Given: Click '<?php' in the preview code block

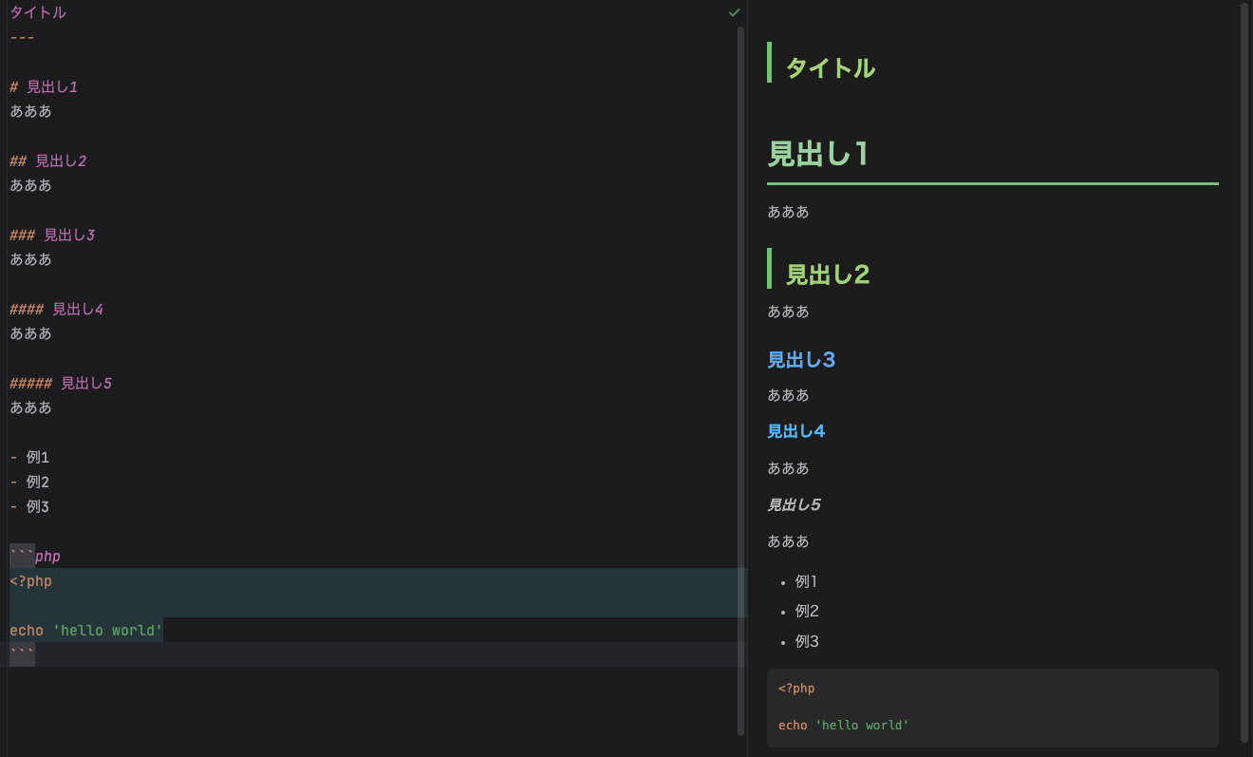Looking at the screenshot, I should [x=796, y=688].
